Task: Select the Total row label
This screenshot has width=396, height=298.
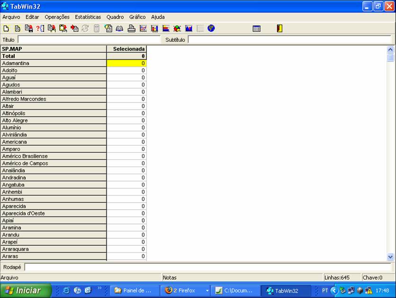Action: [x=54, y=56]
